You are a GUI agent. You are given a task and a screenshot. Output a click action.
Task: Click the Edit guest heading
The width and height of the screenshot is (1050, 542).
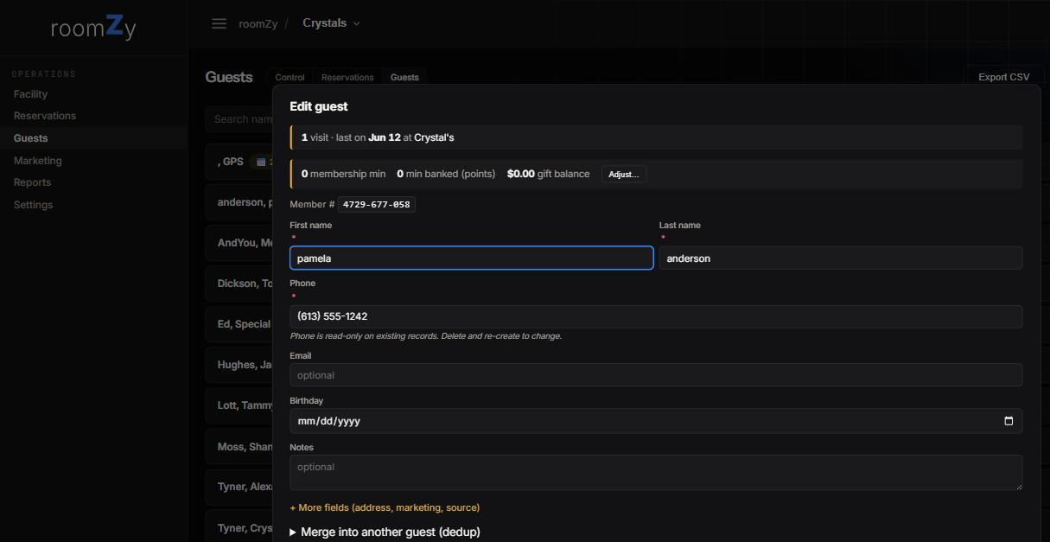(319, 106)
